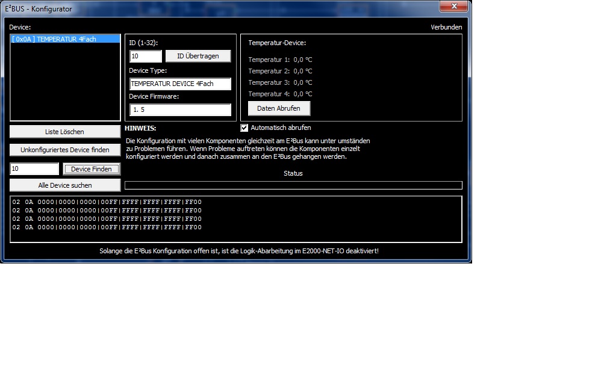The width and height of the screenshot is (607, 379).
Task: Click the Device Firmware text field
Action: pos(180,110)
